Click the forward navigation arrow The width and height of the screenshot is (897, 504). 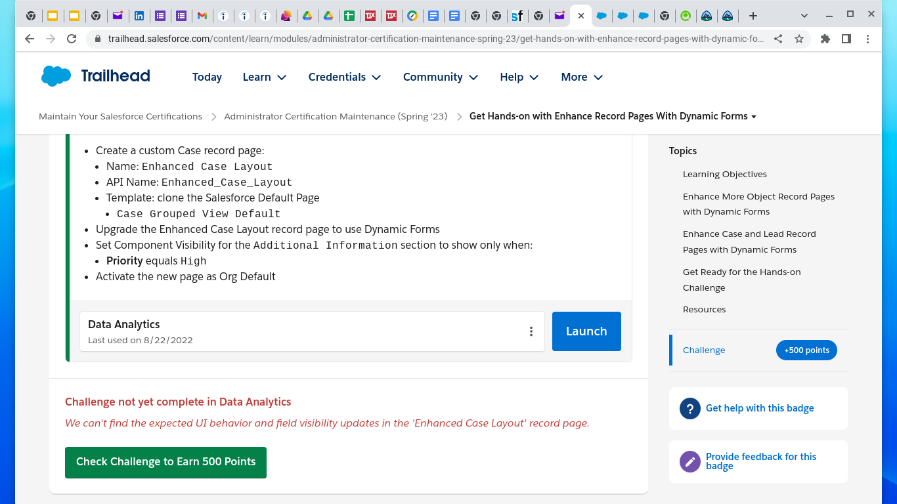[x=51, y=39]
